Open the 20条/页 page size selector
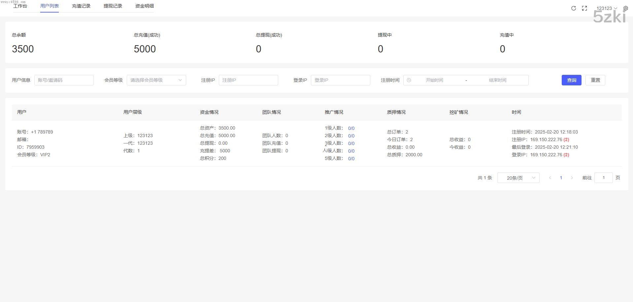The width and height of the screenshot is (633, 302). pyautogui.click(x=518, y=178)
